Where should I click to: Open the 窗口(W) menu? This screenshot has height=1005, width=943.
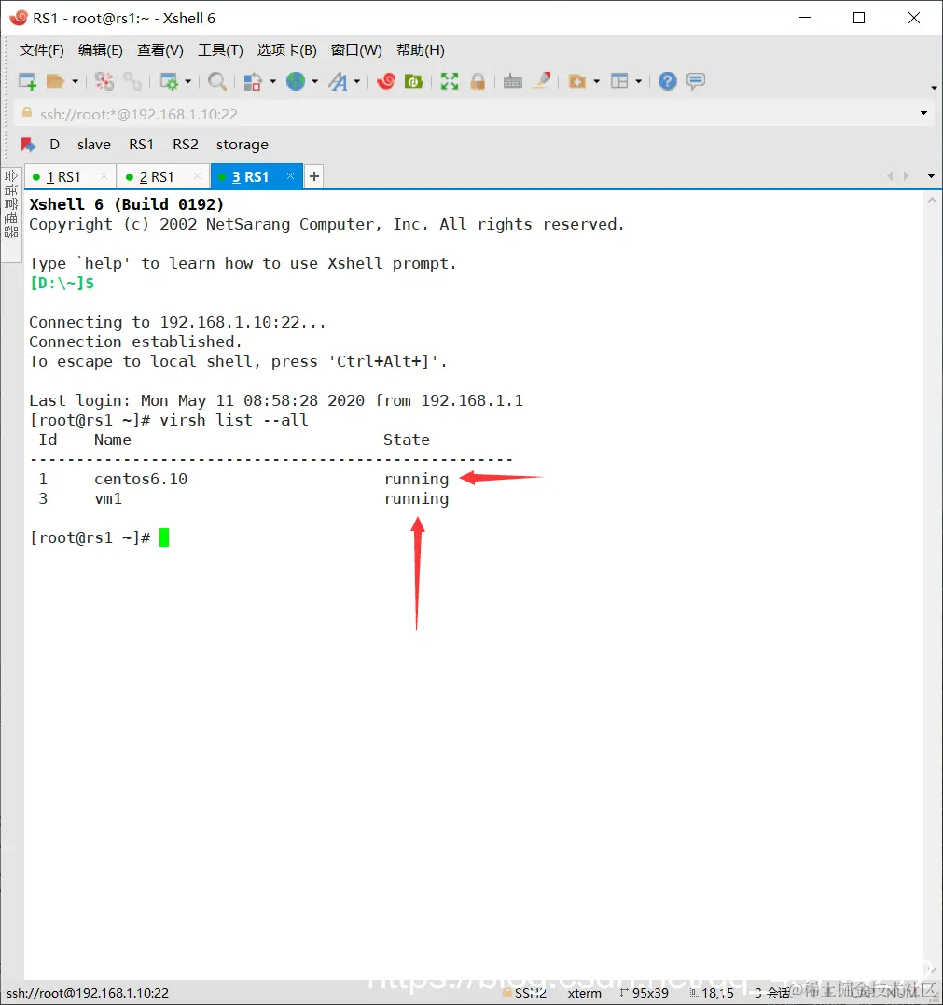356,50
